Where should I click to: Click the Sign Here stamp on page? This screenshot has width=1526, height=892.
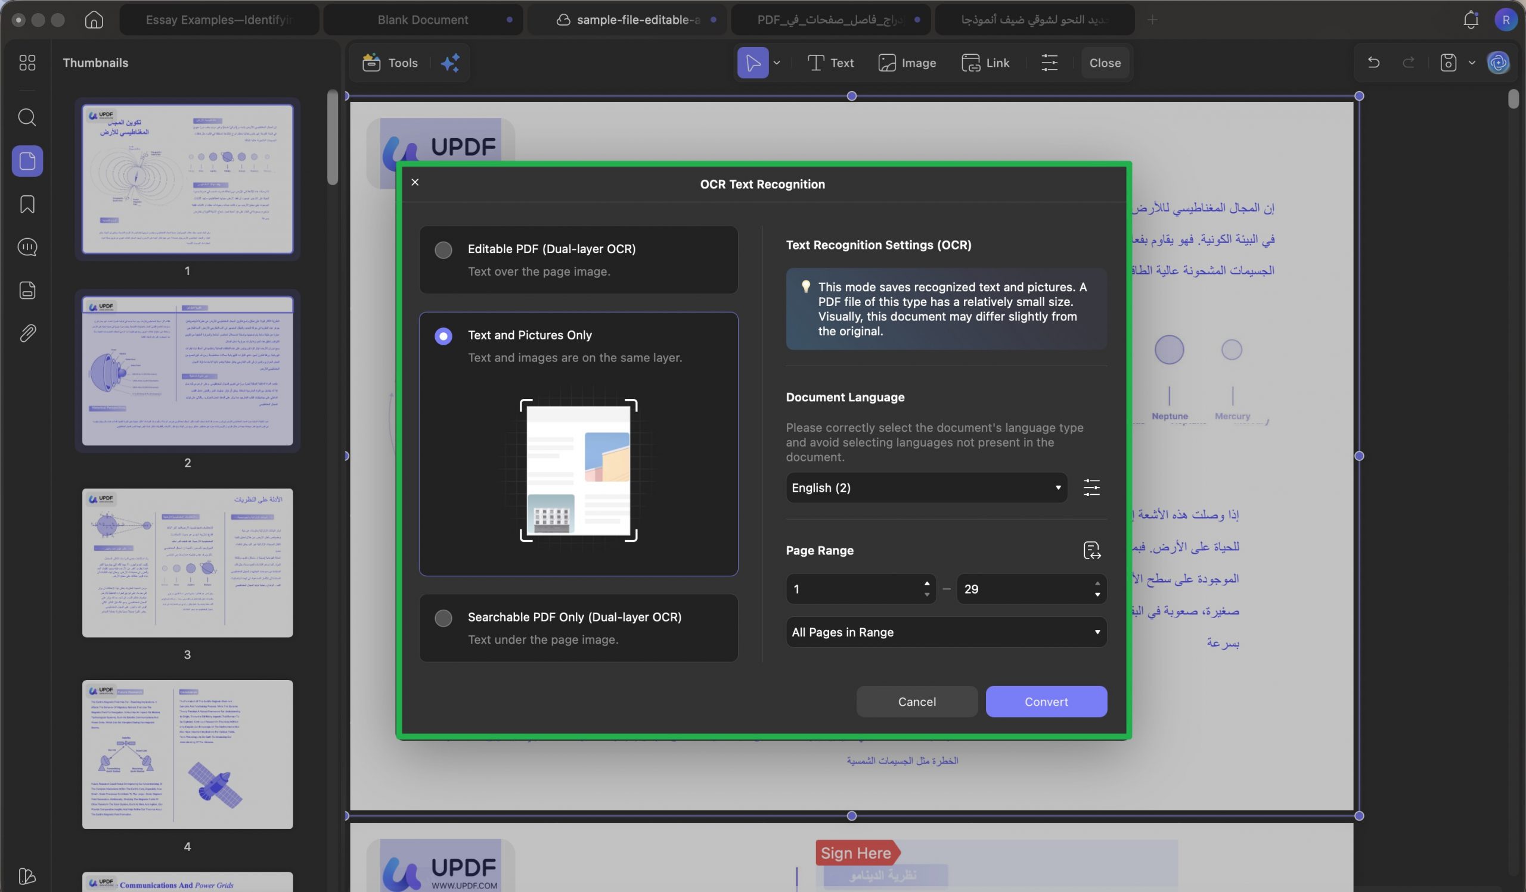point(857,853)
